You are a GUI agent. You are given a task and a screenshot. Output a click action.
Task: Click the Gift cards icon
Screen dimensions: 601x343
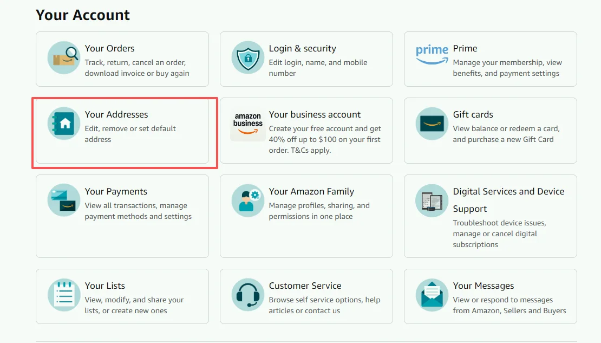pyautogui.click(x=432, y=124)
